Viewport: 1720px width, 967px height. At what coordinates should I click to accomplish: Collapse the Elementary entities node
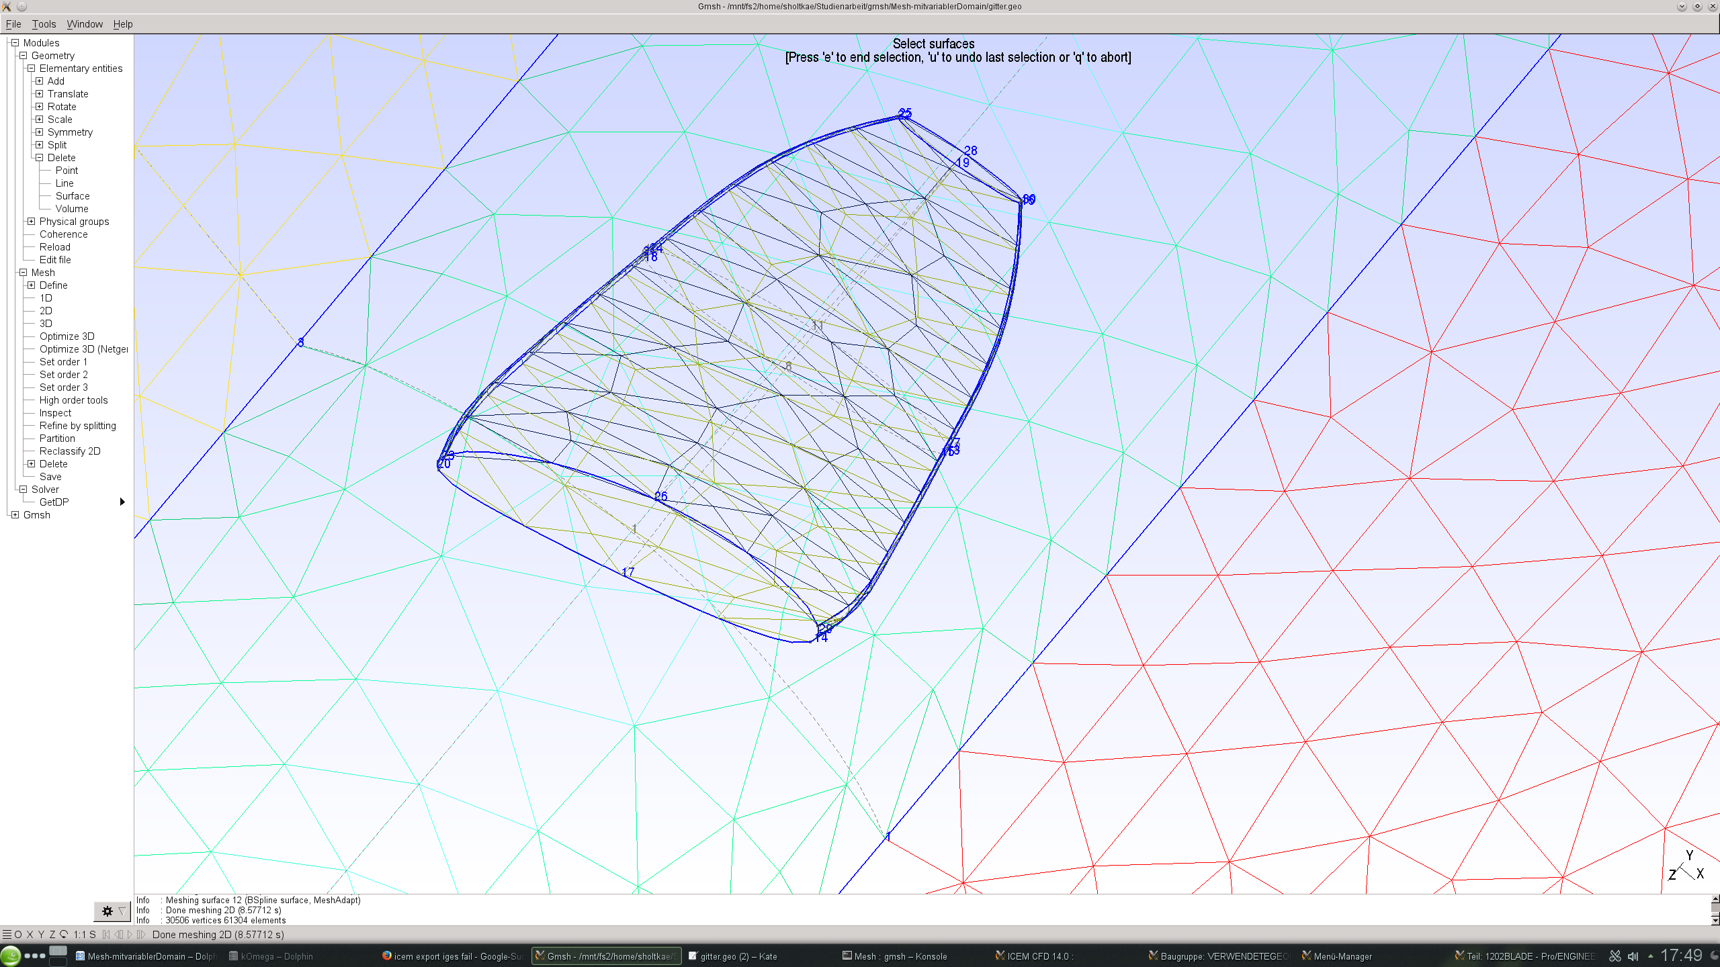[x=31, y=68]
